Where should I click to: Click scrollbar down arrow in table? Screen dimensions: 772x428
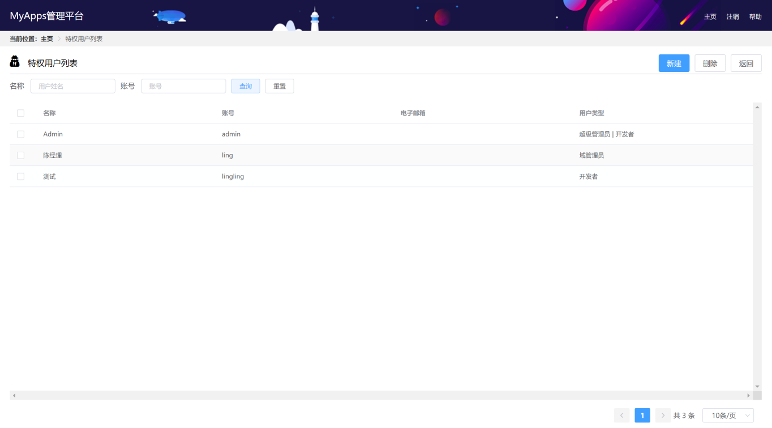click(757, 386)
